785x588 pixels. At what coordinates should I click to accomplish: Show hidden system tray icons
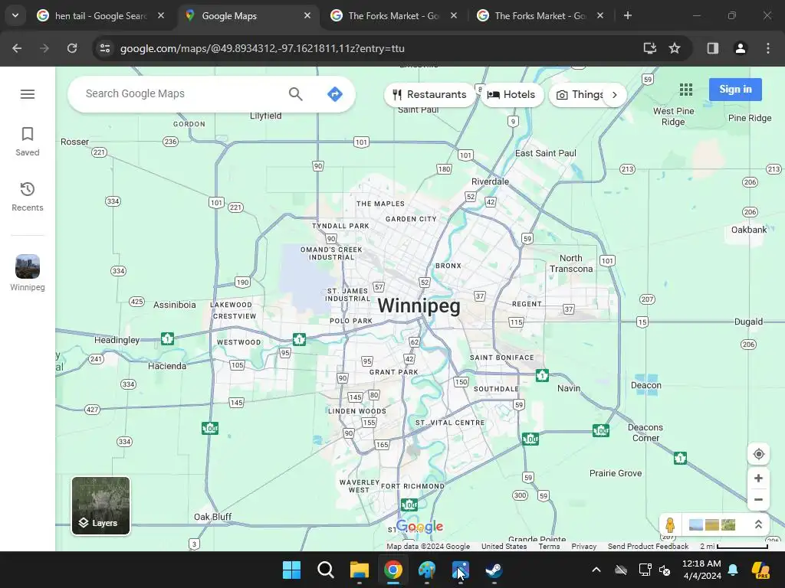tap(596, 570)
